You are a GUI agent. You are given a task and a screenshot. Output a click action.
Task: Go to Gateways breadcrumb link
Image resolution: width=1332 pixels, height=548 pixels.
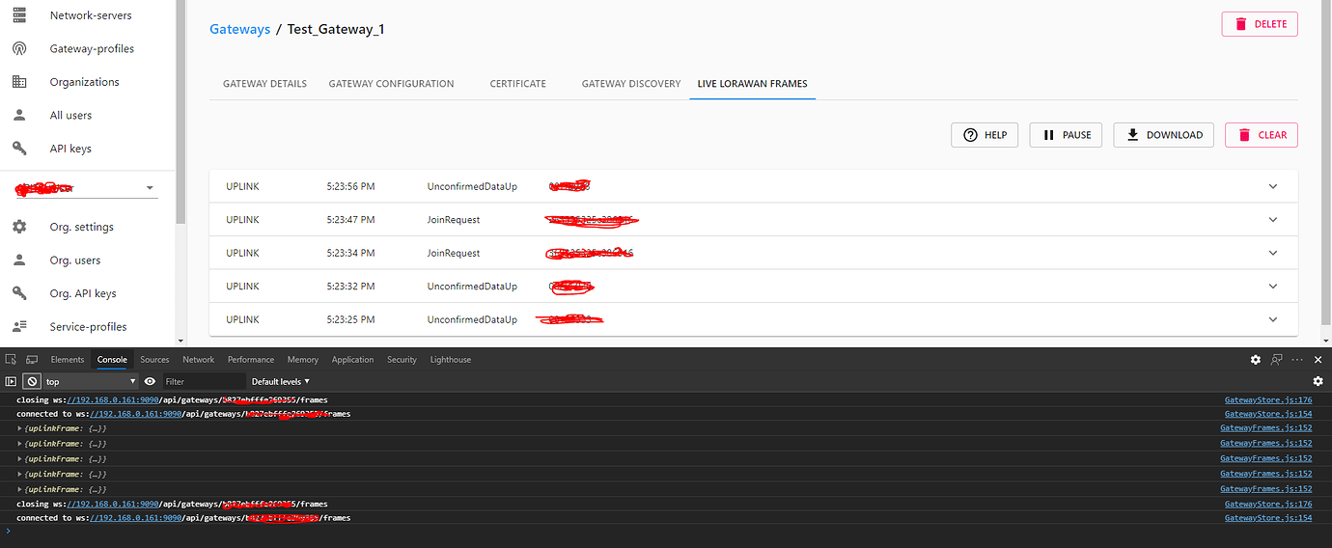(240, 29)
